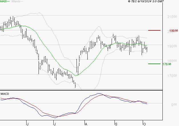Click the green support level line
The image size is (179, 126).
click(x=154, y=64)
